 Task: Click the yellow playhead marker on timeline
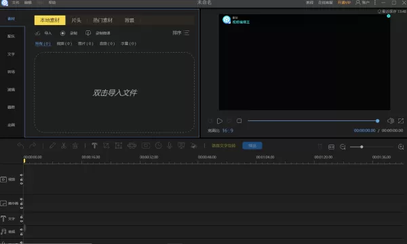pyautogui.click(x=24, y=161)
